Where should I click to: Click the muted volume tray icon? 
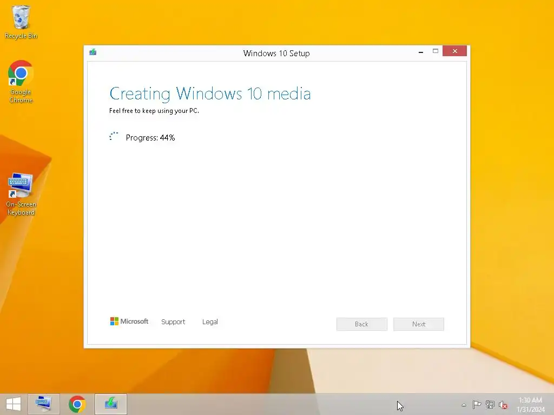point(503,405)
